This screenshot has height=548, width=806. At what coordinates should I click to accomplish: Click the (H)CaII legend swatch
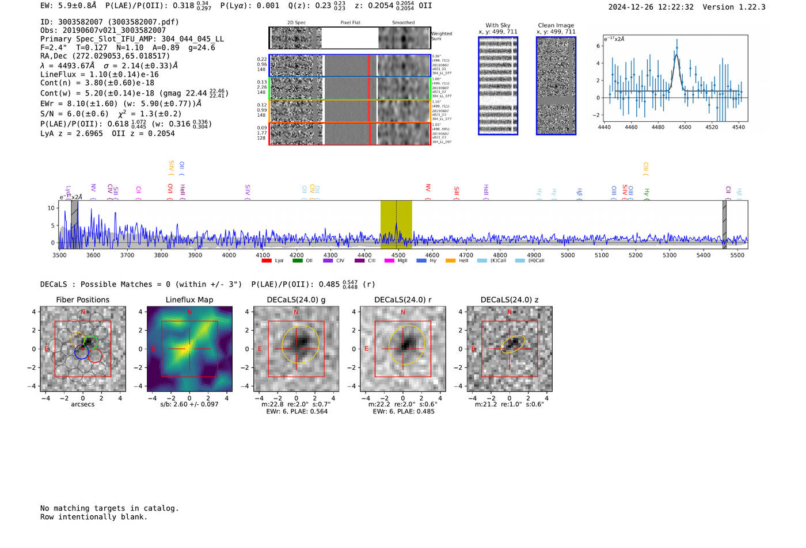(520, 260)
